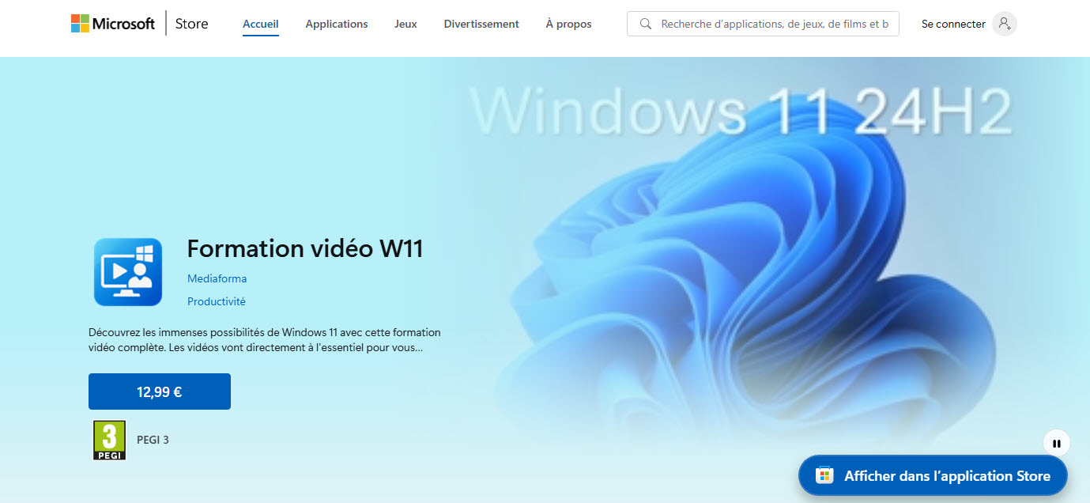The width and height of the screenshot is (1090, 503).
Task: Open the Formation vidéo W11 app icon
Action: [128, 272]
